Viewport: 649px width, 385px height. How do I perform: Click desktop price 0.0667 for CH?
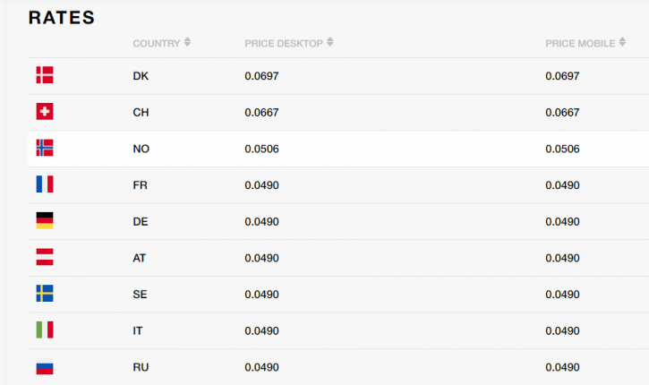coord(261,113)
